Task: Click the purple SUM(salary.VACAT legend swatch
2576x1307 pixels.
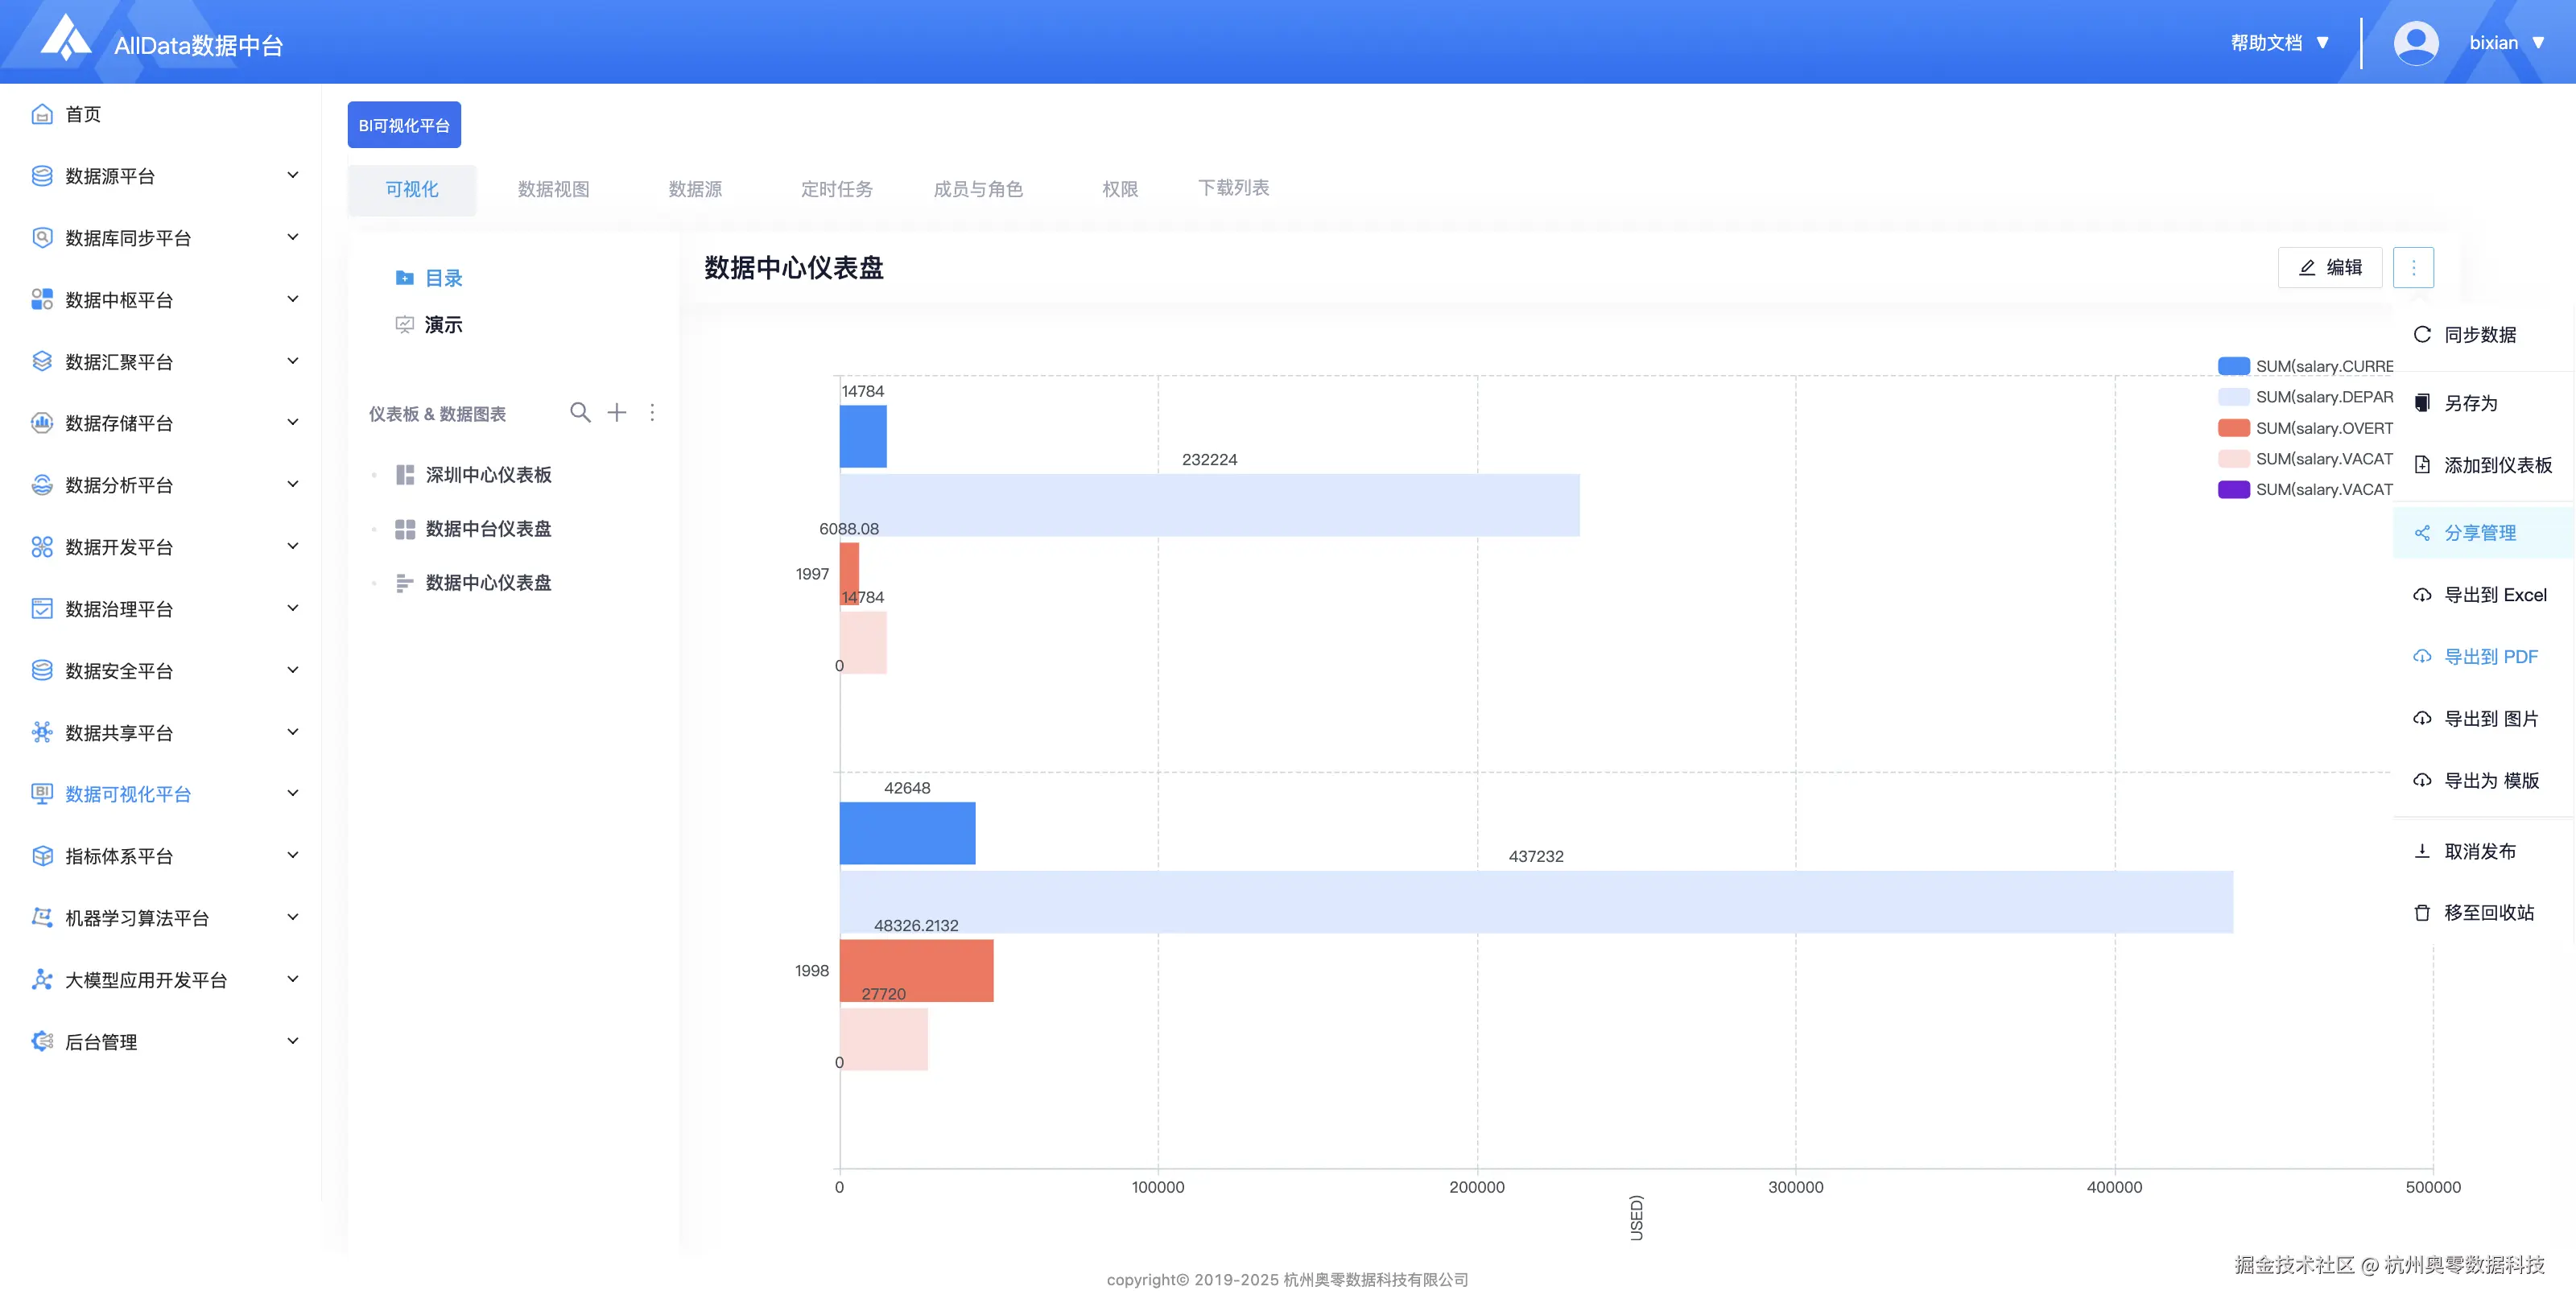Action: (2232, 490)
